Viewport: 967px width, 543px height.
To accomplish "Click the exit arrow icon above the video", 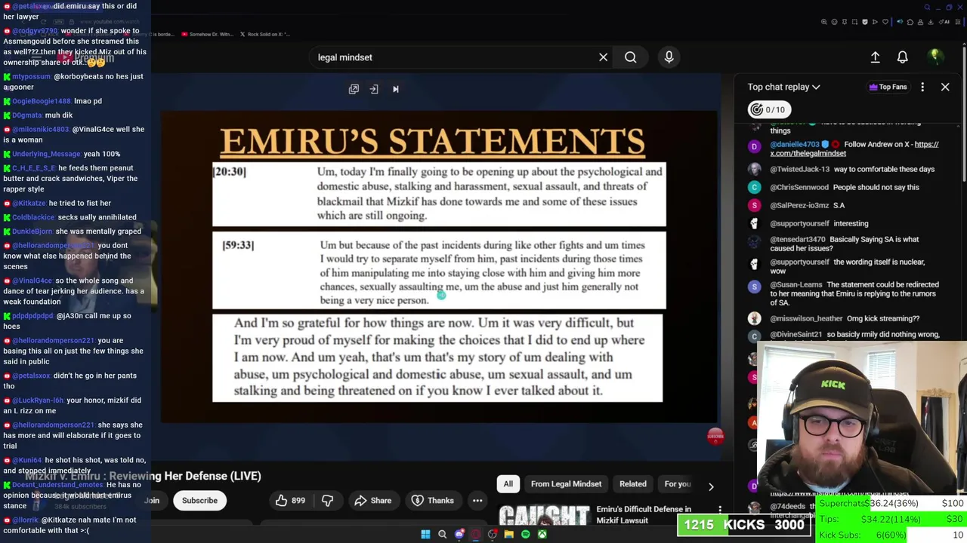I will (374, 89).
